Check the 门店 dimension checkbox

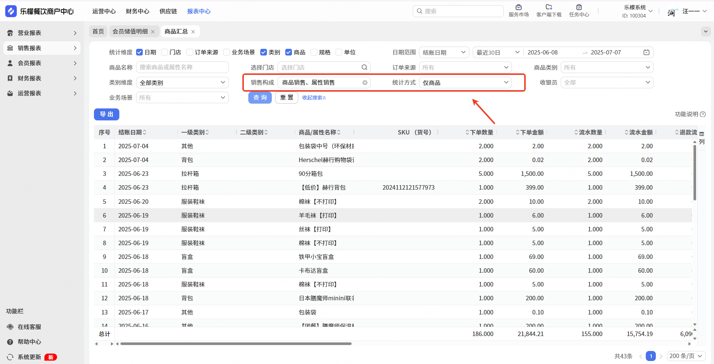click(164, 52)
